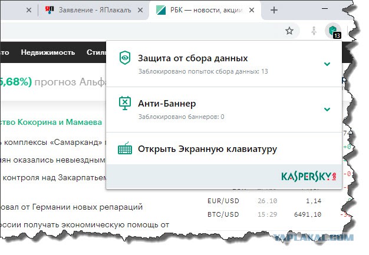369x255 pixels.
Task: Select the РБК — новости, акции tab
Action: (205, 10)
